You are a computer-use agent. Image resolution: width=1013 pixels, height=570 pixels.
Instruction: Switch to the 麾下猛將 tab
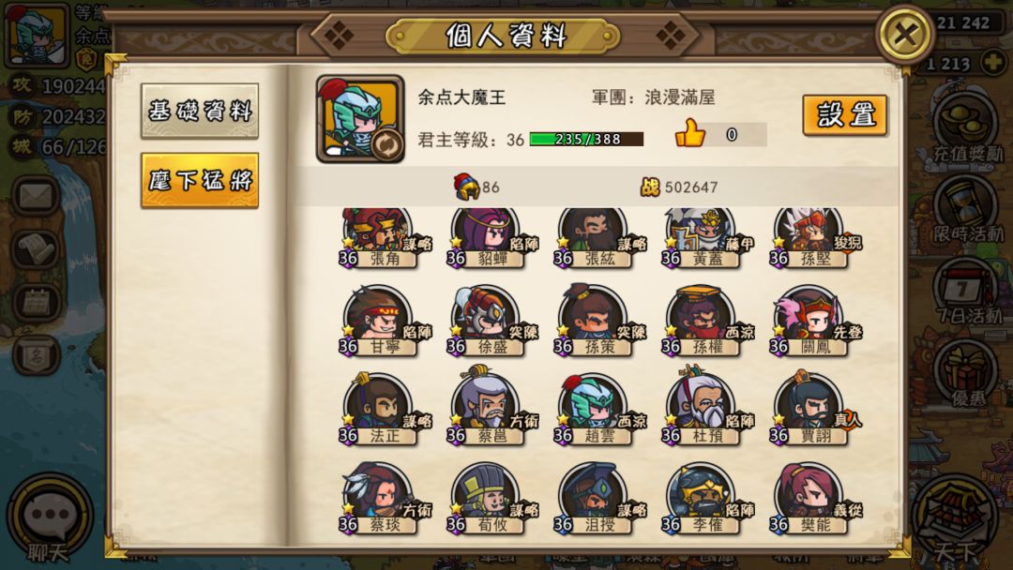coord(200,180)
